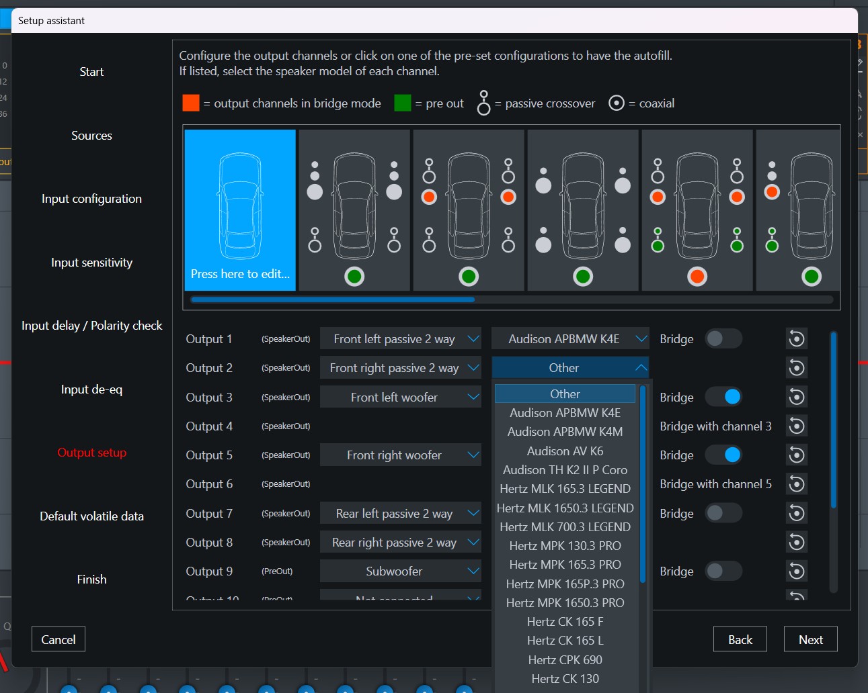Select Hertz CK 165 L
Image resolution: width=868 pixels, height=693 pixels.
click(565, 640)
